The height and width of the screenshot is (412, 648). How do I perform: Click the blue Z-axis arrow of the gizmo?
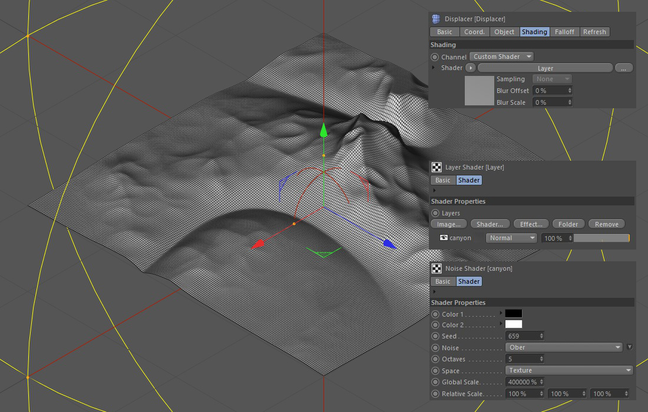point(389,243)
